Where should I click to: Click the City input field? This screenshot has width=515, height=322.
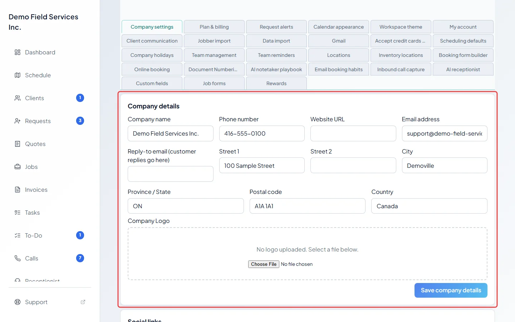click(x=445, y=166)
